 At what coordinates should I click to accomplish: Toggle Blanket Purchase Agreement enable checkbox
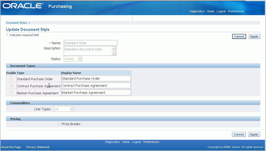pyautogui.click(x=11, y=93)
